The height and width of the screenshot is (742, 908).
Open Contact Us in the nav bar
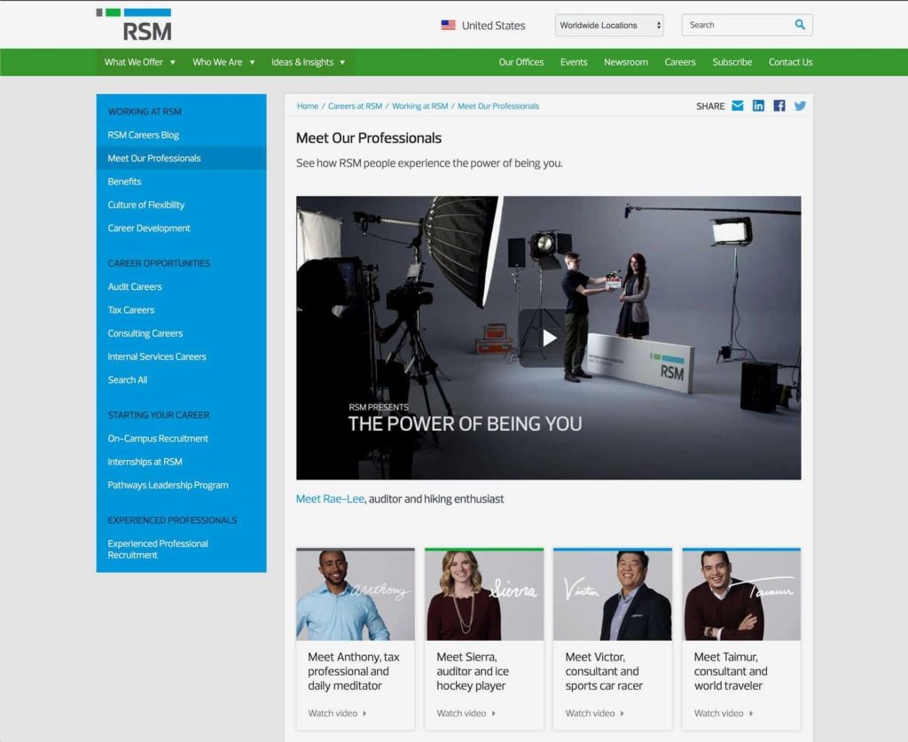click(790, 62)
